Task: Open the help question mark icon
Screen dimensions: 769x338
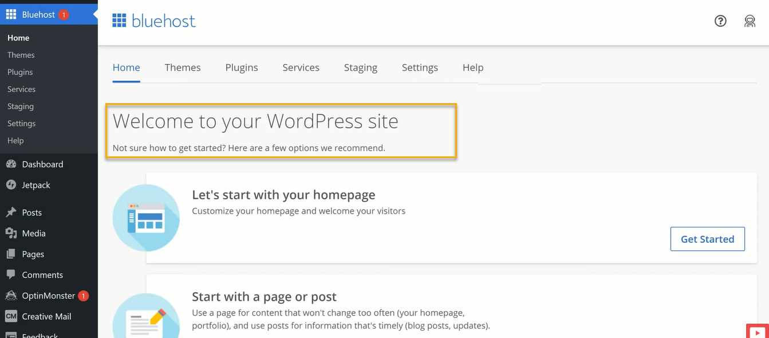Action: click(x=720, y=21)
